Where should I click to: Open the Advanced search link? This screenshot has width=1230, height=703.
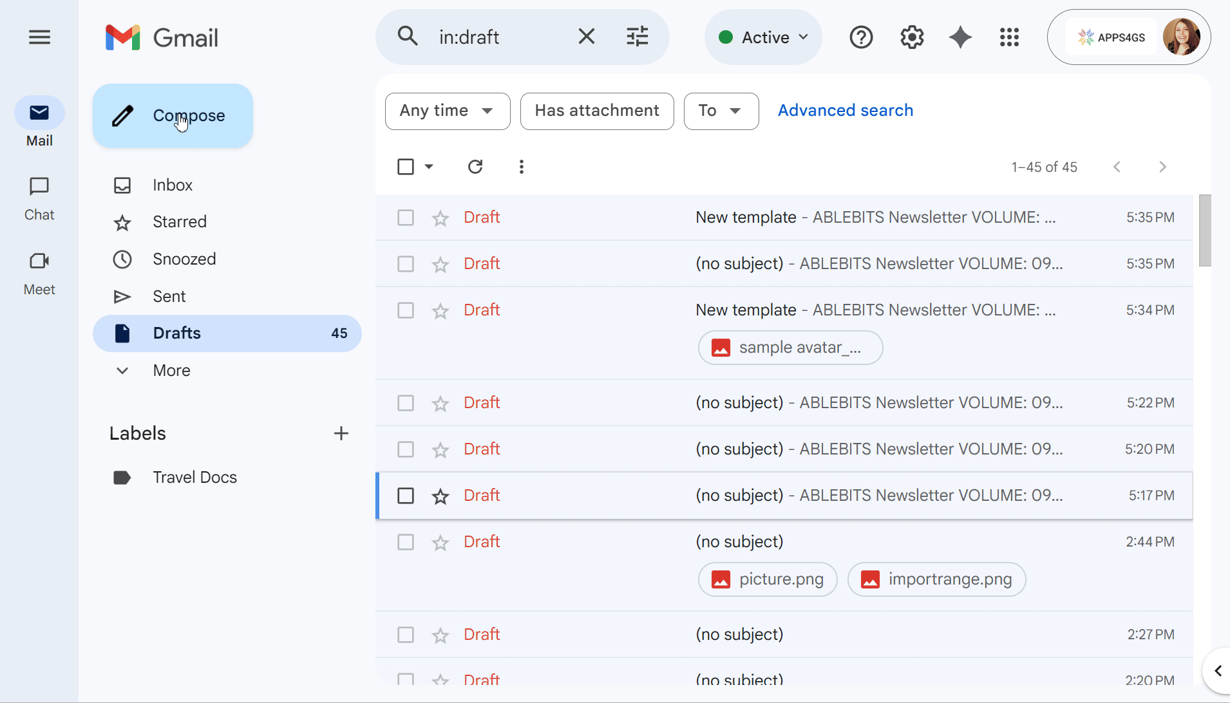[845, 111]
